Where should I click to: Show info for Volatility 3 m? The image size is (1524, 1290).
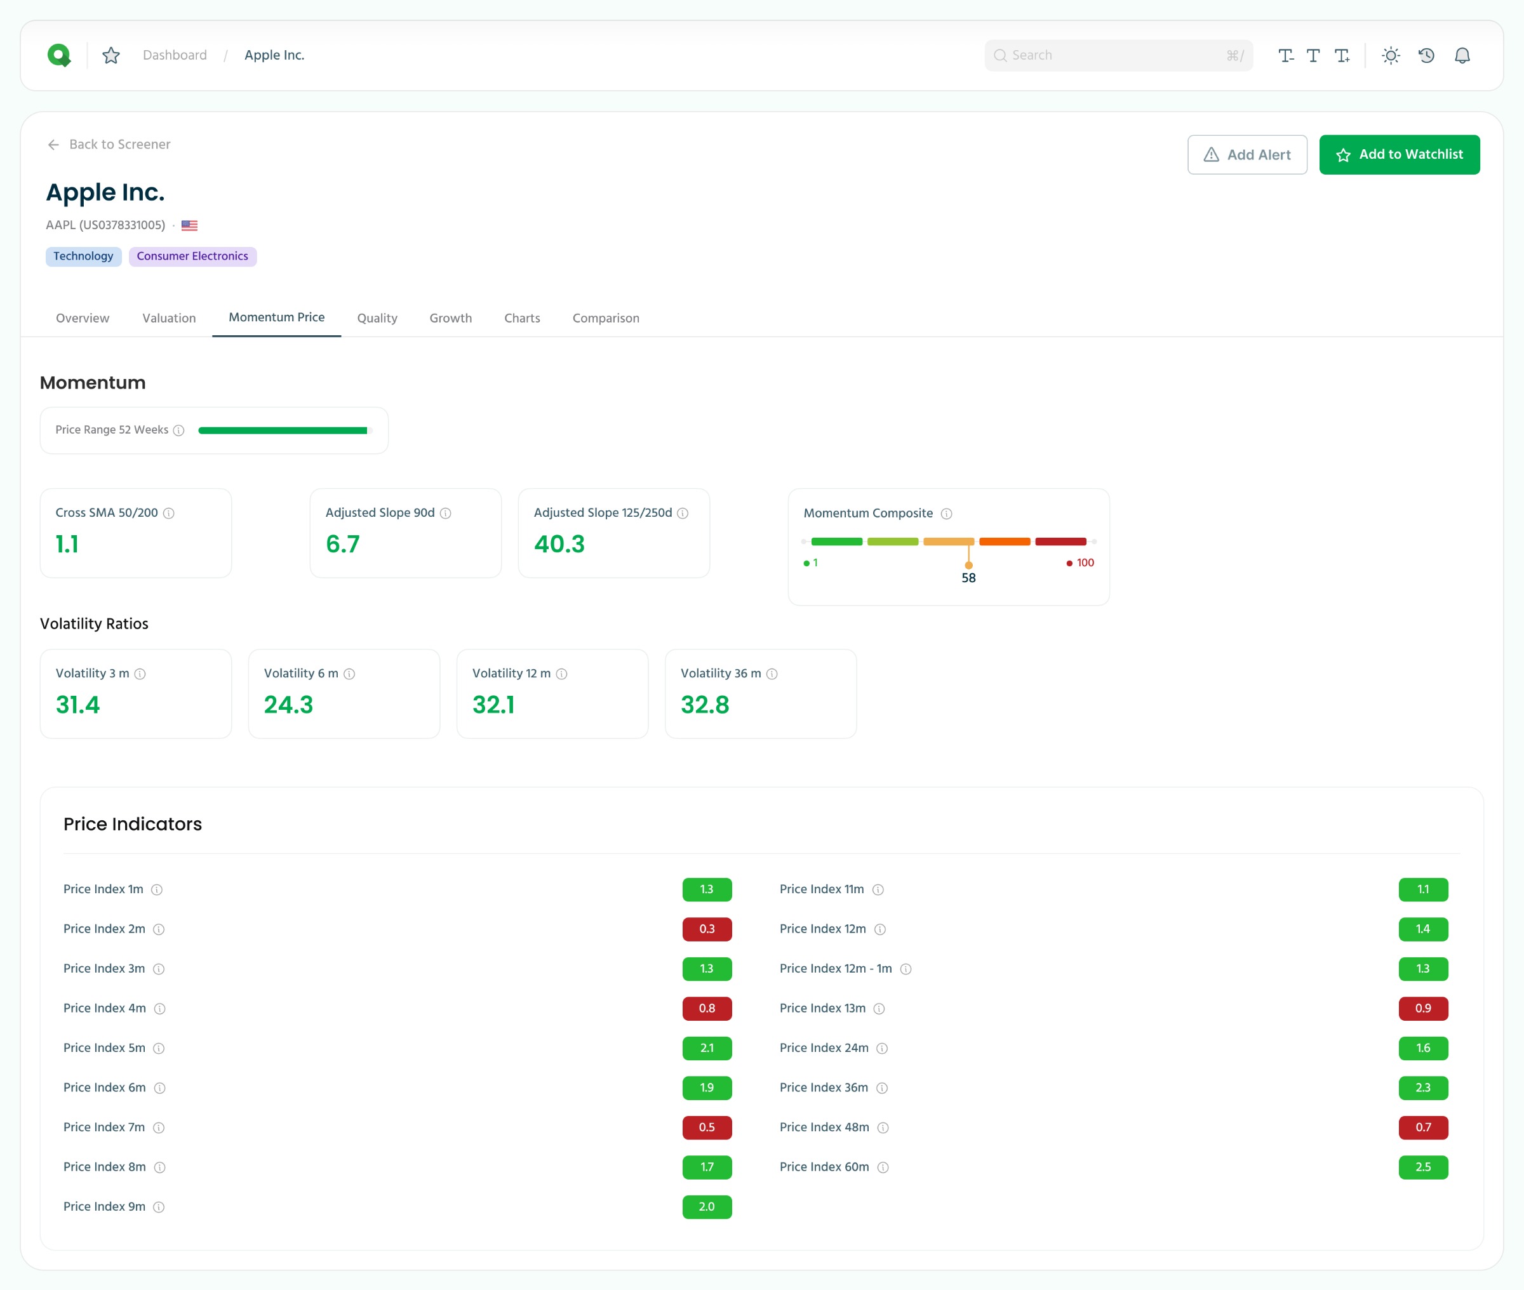[x=140, y=674]
